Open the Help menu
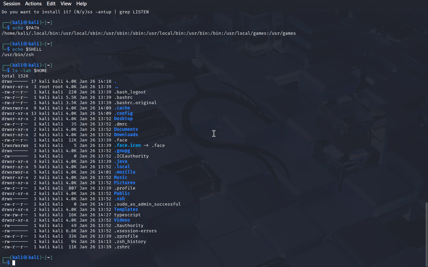Viewport: 428px width, 267px height. [x=81, y=4]
